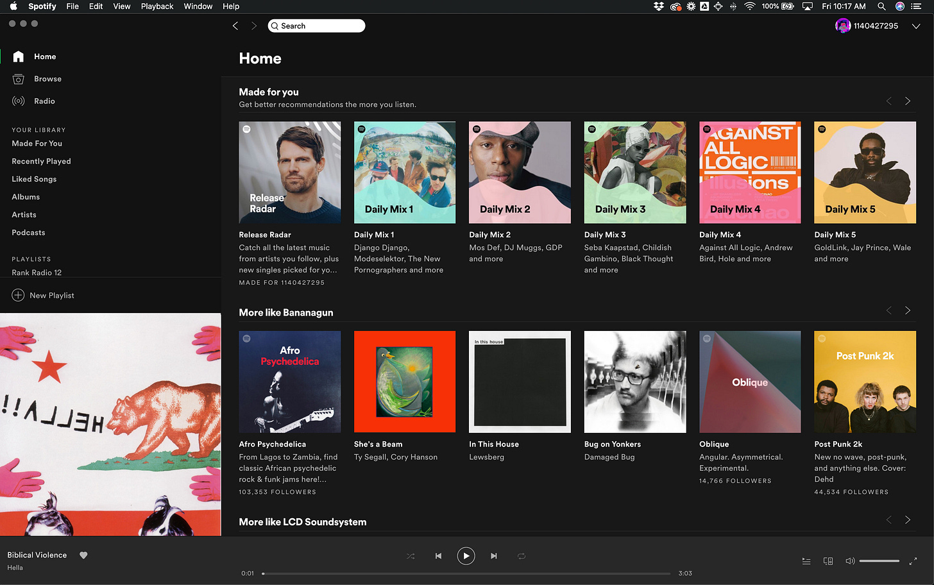Mute the volume speaker icon

point(850,561)
